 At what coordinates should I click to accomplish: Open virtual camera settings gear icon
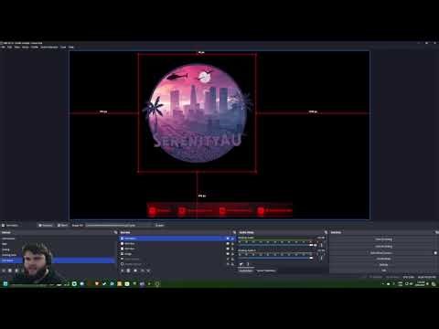pyautogui.click(x=435, y=253)
